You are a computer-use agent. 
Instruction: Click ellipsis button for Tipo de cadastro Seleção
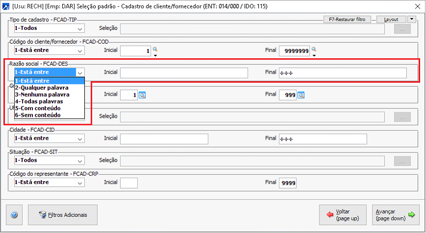point(402,29)
